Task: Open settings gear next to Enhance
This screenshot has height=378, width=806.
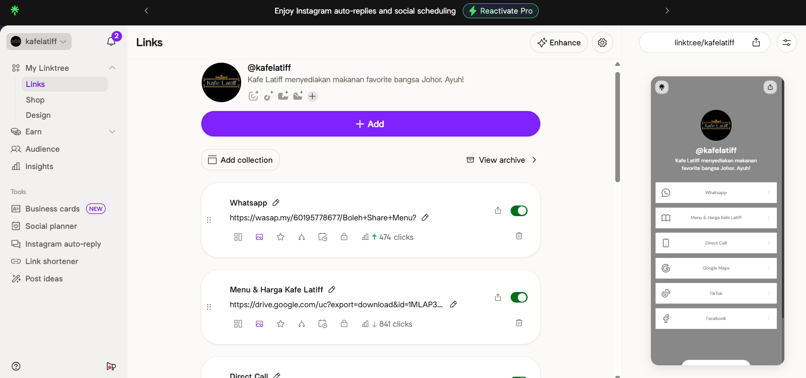Action: (602, 42)
